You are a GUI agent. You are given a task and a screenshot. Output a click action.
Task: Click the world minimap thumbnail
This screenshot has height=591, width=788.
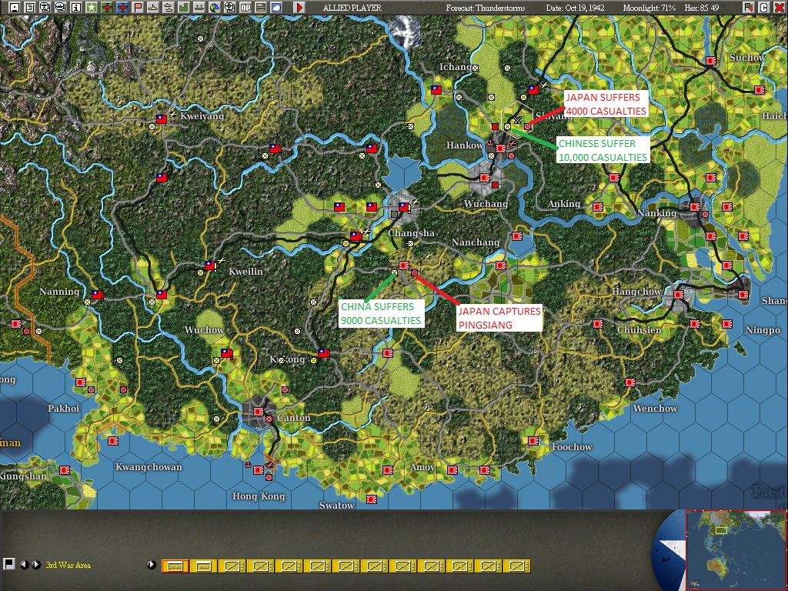coord(735,549)
